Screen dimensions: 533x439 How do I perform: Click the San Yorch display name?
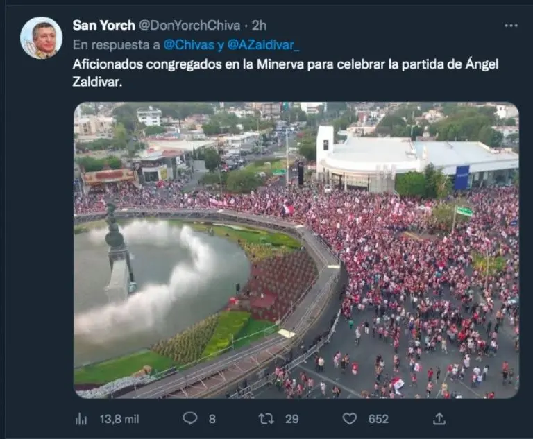coord(103,26)
